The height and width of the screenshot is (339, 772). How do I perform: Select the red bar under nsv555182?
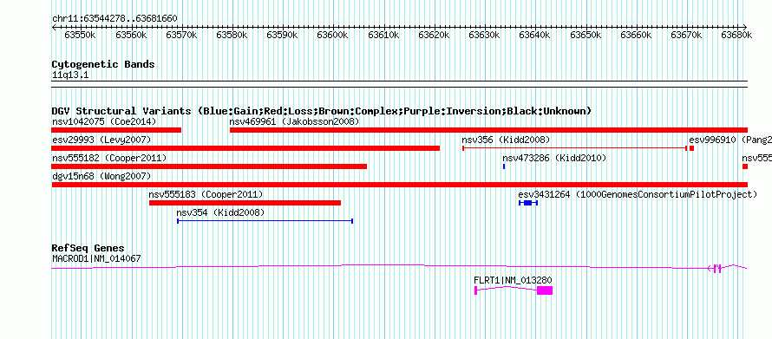(x=209, y=166)
